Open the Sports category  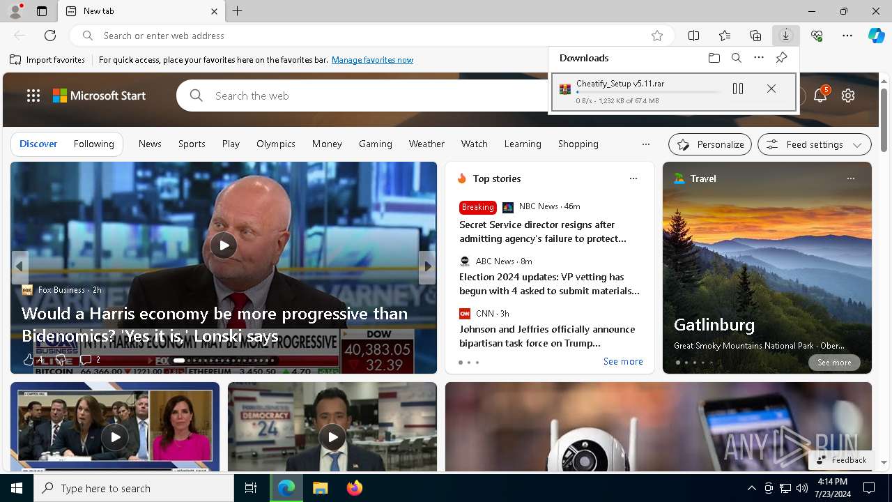[x=192, y=144]
